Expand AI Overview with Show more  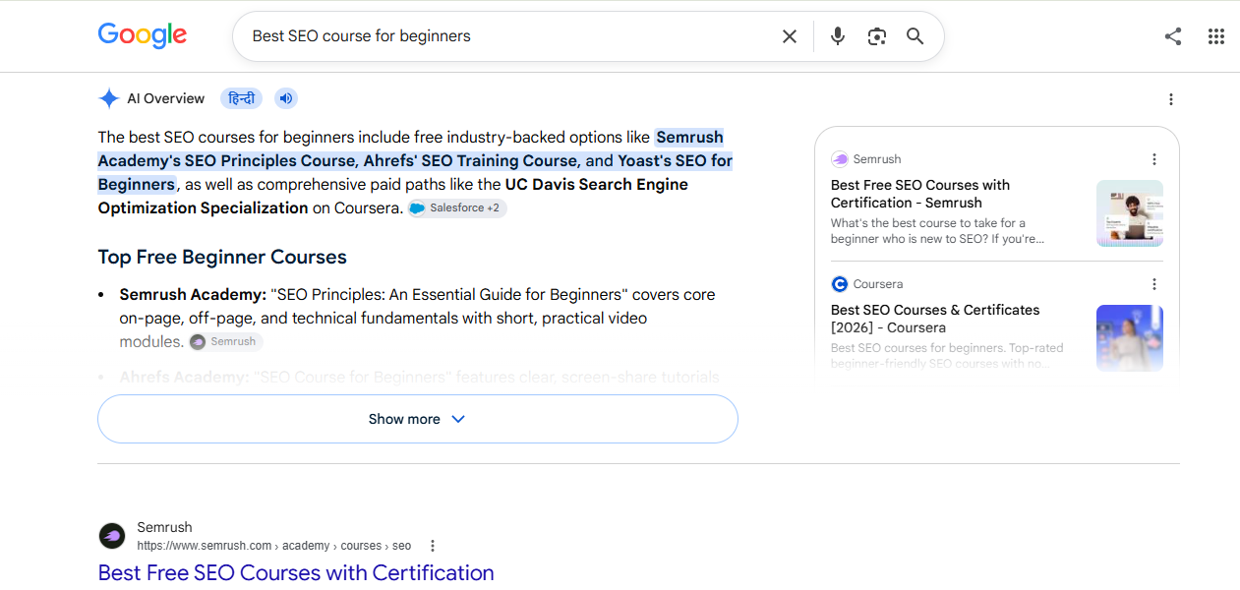[x=418, y=419]
